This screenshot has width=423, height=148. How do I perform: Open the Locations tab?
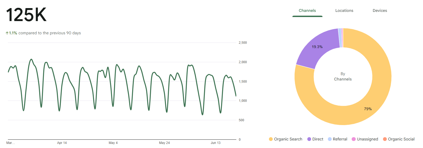pyautogui.click(x=344, y=11)
